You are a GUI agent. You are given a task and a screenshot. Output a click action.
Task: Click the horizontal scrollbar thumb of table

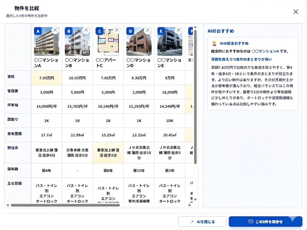tap(65, 205)
